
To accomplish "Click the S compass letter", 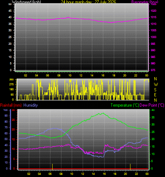I will [155, 90].
